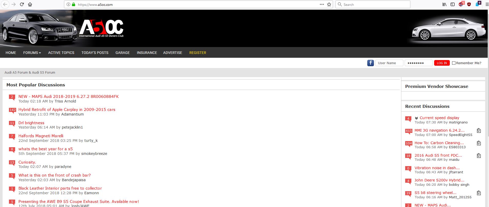Bookmark this page with star
Viewport: 489px width, 207px height.
(x=329, y=4)
